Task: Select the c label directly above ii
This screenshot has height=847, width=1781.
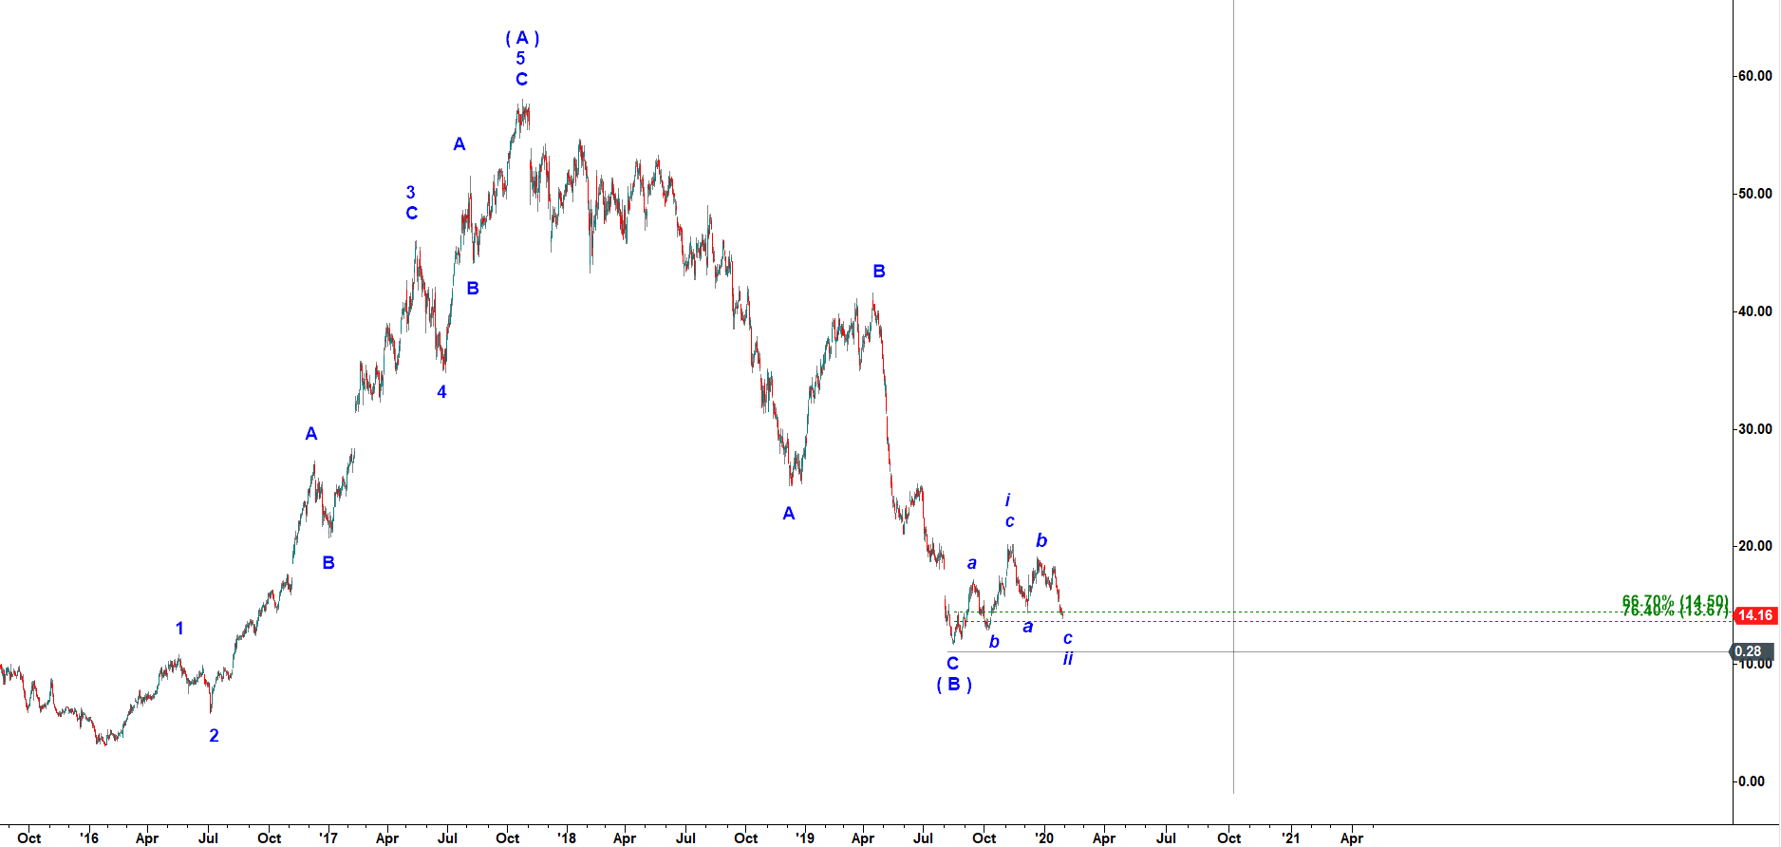Action: click(x=1068, y=638)
